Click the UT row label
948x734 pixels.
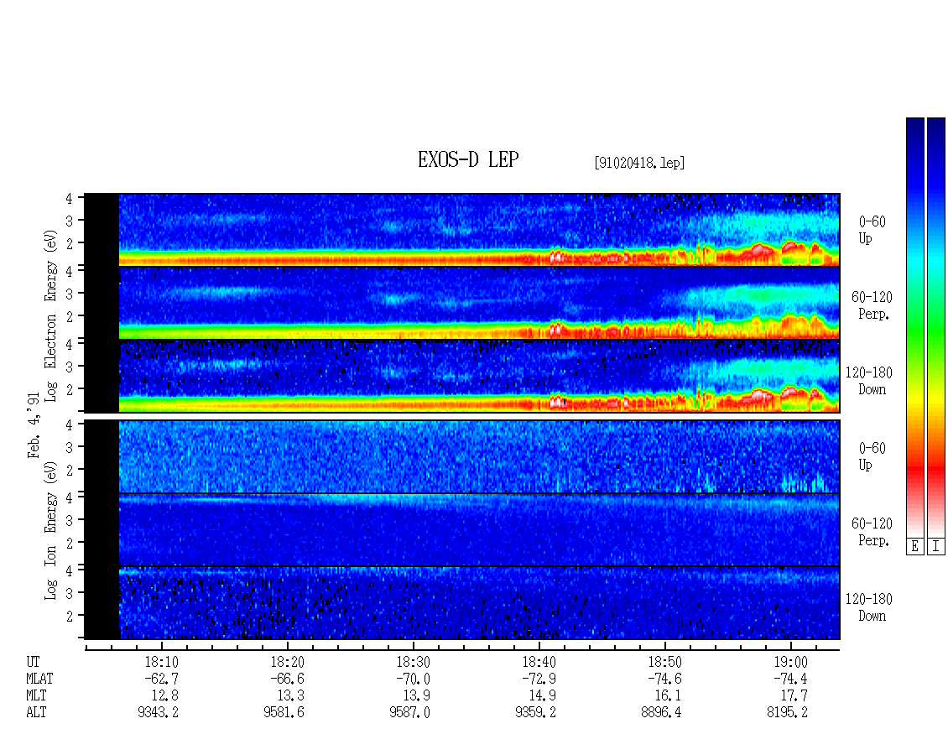(x=34, y=662)
